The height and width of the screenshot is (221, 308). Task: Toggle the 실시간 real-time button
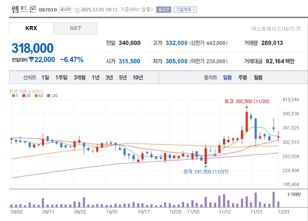click(163, 10)
